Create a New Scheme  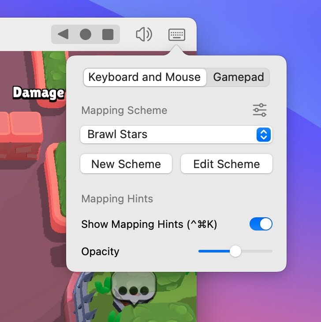pyautogui.click(x=126, y=164)
